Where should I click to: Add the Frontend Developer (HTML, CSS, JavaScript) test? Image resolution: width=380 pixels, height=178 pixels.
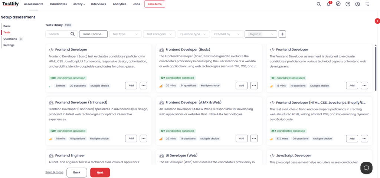[352, 139]
